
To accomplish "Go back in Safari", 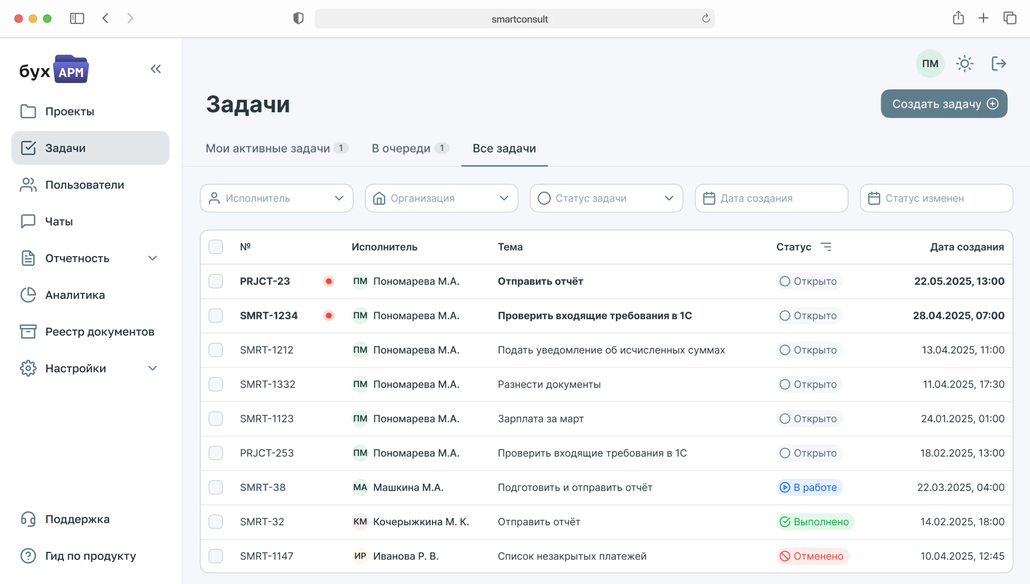I will pyautogui.click(x=105, y=19).
